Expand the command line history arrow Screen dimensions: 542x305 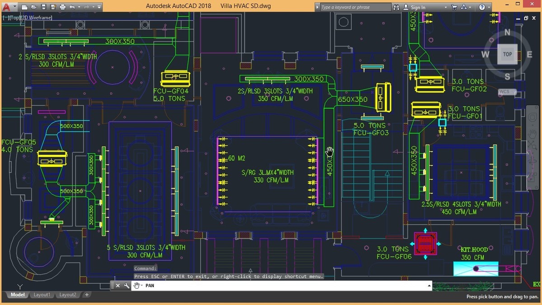click(x=429, y=286)
